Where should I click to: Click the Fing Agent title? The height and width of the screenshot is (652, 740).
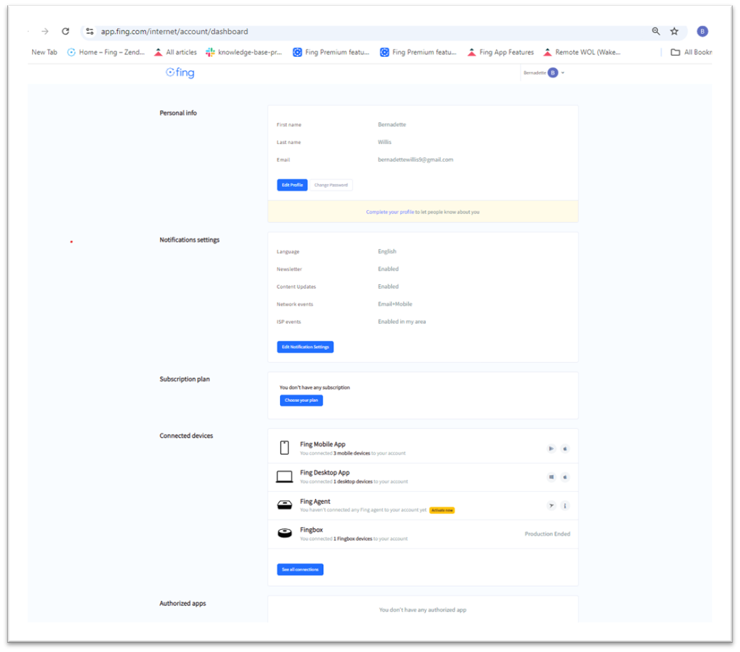315,501
